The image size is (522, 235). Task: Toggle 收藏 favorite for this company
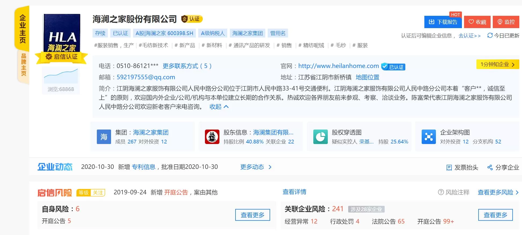point(477,22)
